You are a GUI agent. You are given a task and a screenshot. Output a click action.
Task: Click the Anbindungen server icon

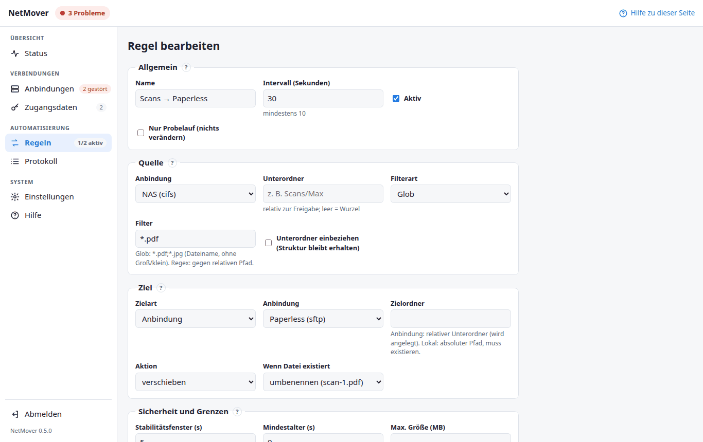[15, 89]
